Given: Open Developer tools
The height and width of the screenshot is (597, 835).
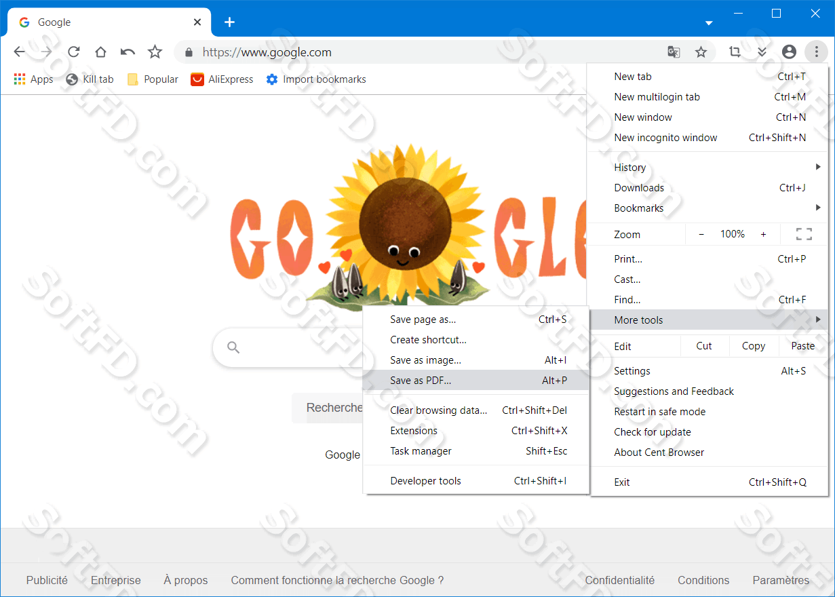Looking at the screenshot, I should (x=476, y=481).
